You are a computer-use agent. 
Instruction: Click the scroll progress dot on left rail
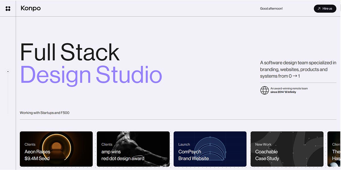tap(8, 72)
